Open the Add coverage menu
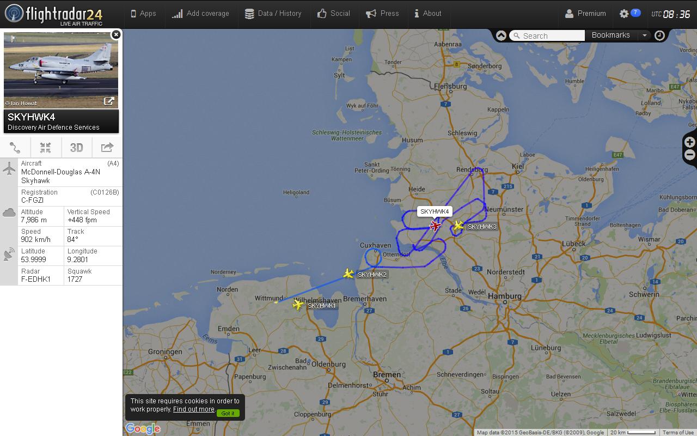The width and height of the screenshot is (697, 436). pyautogui.click(x=200, y=14)
